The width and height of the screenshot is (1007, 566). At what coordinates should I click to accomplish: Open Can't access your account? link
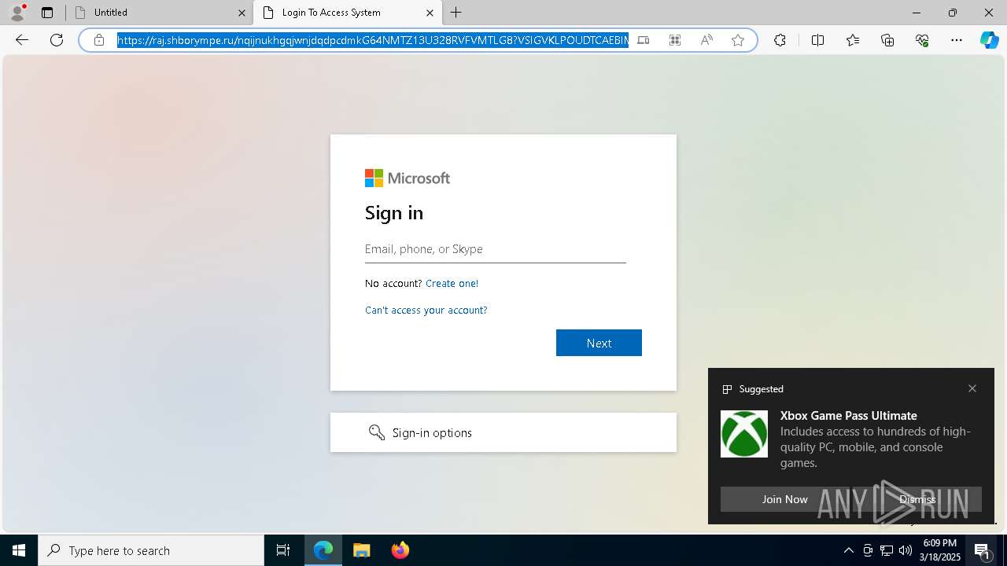(426, 311)
